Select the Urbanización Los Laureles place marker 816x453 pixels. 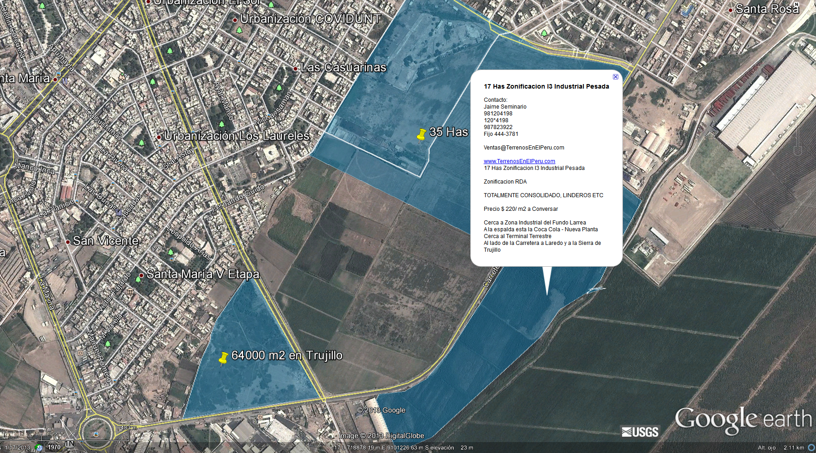[x=159, y=137]
